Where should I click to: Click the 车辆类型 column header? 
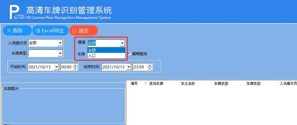(229, 83)
